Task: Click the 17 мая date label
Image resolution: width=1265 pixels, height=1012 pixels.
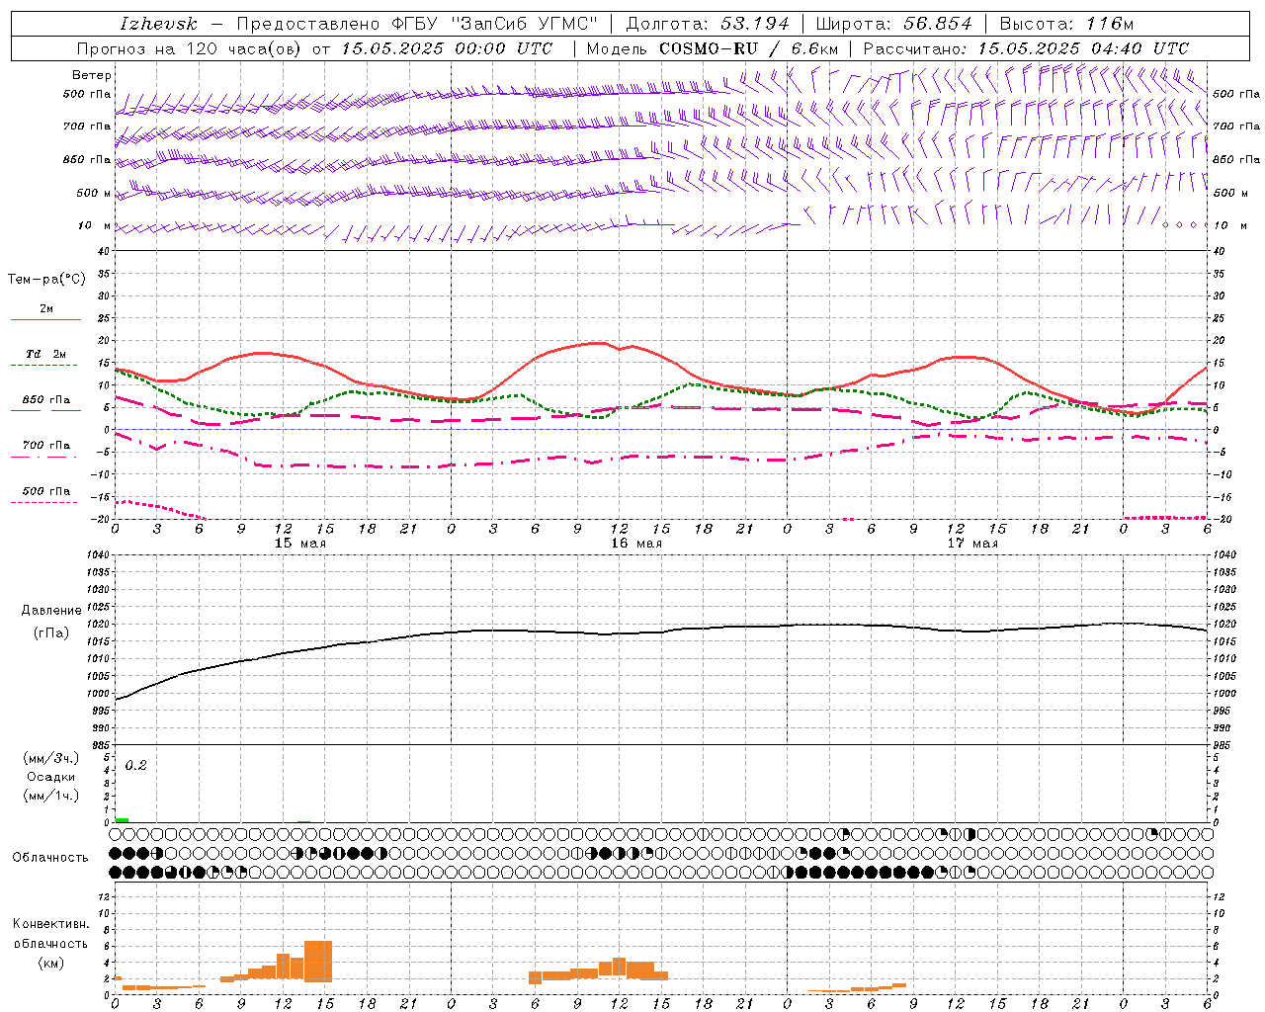Action: (x=972, y=544)
